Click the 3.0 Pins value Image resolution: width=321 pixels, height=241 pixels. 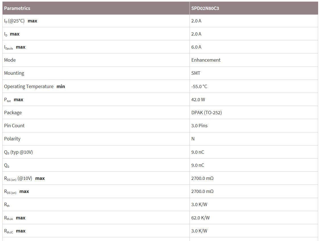coord(199,126)
